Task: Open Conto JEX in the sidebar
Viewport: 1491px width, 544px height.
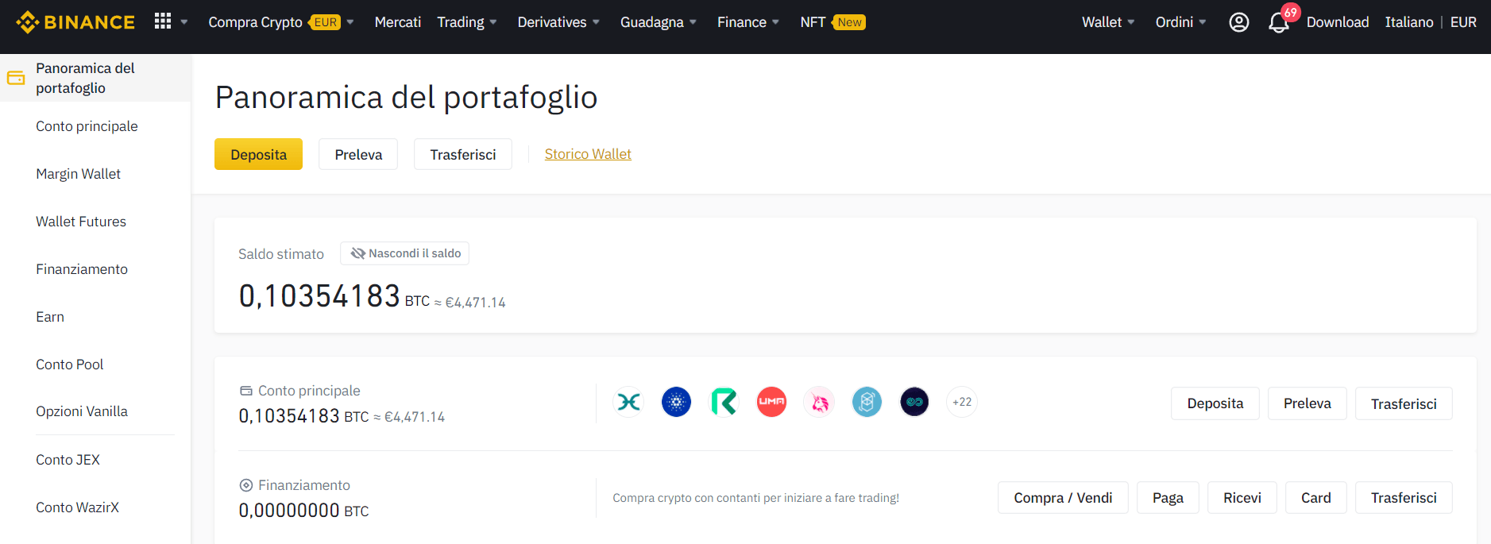Action: pos(68,460)
